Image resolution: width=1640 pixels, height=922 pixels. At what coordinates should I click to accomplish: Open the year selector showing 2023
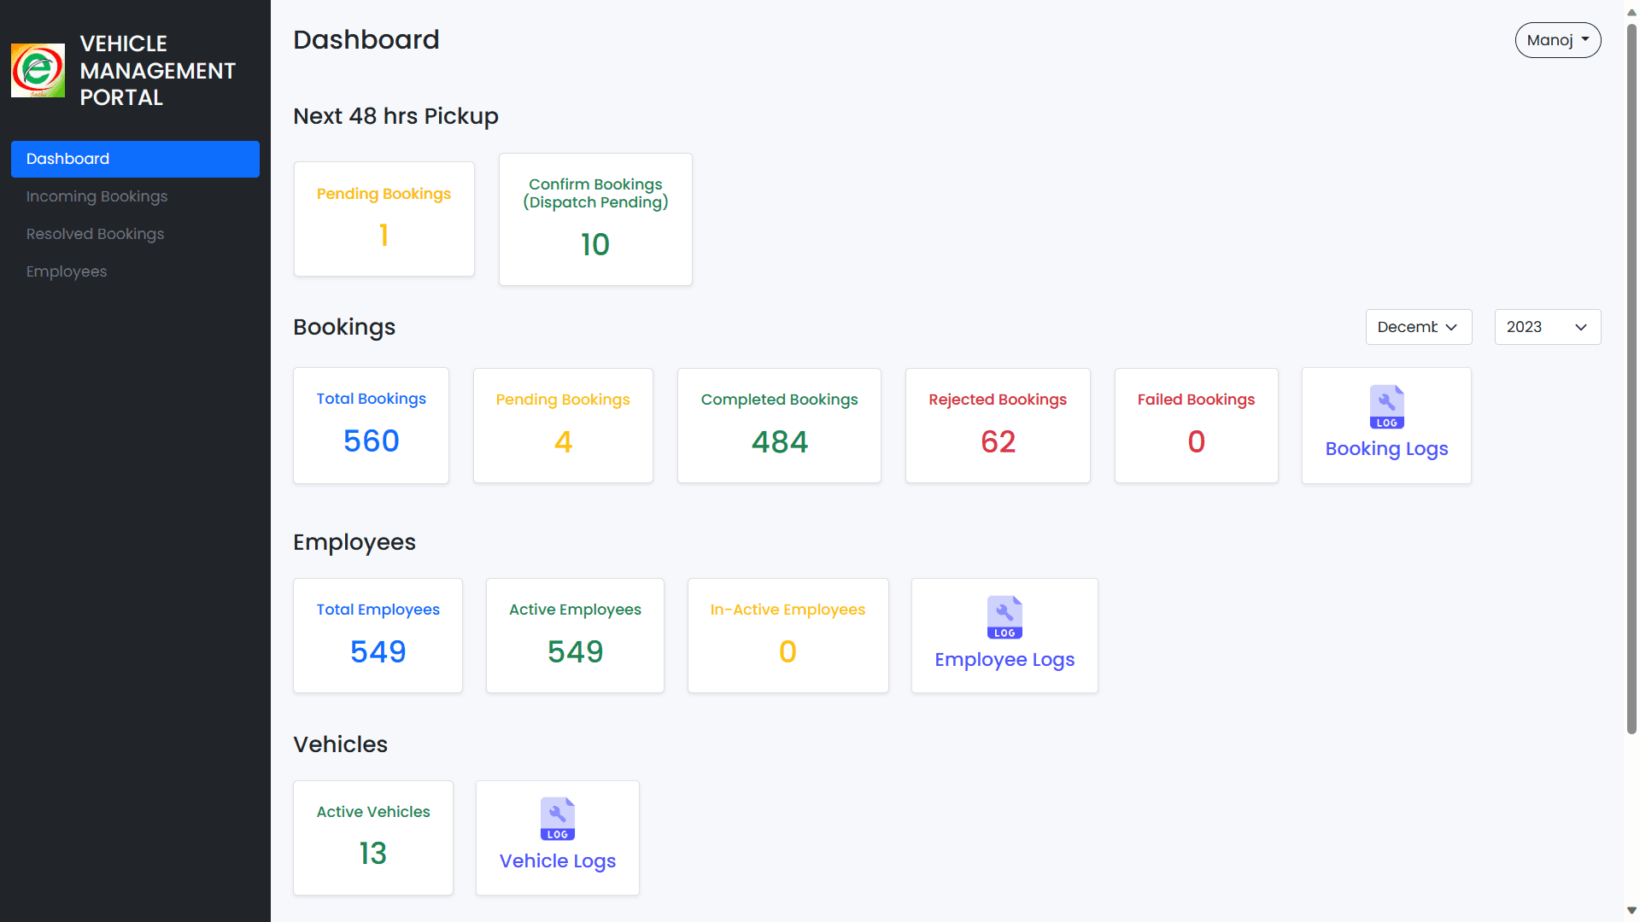(1547, 327)
